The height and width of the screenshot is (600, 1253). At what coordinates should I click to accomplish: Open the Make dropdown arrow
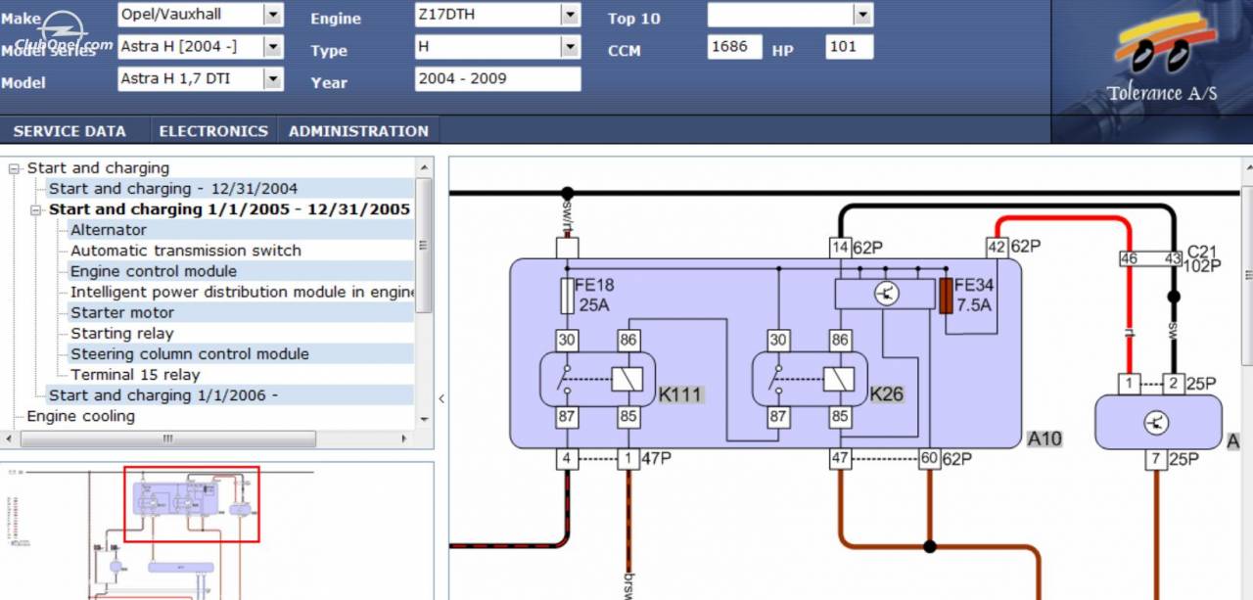tap(273, 15)
